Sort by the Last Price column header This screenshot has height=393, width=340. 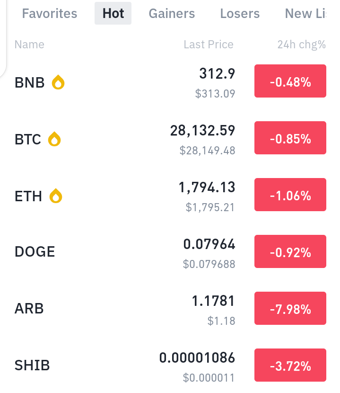click(x=209, y=45)
